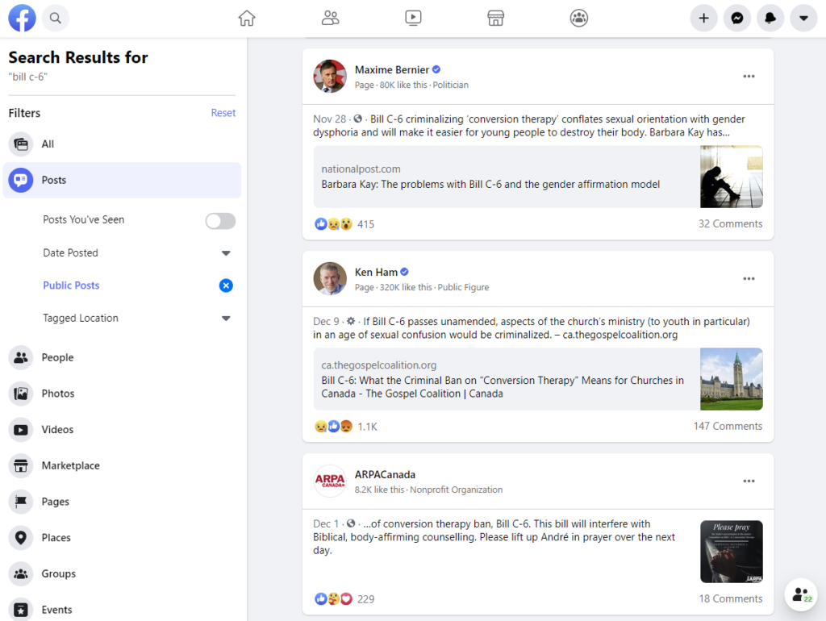The image size is (826, 621).
Task: Open ARPA Canada logo avatar
Action: pyautogui.click(x=330, y=481)
